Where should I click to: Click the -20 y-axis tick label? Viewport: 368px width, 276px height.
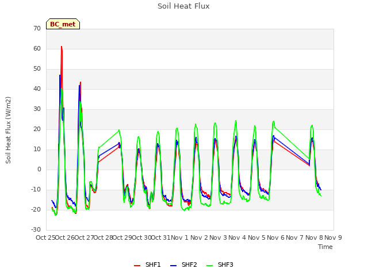point(36,209)
